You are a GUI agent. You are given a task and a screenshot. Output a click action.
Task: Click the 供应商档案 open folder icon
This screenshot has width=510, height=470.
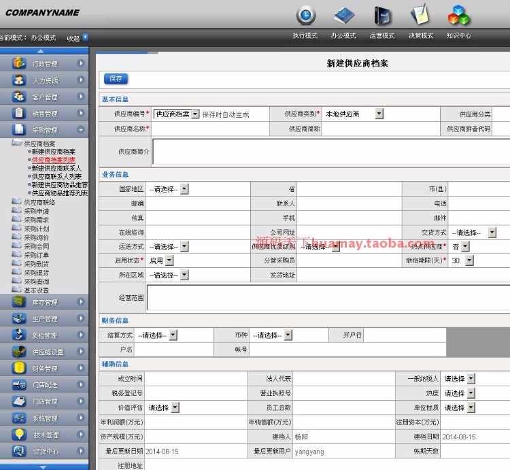(x=16, y=143)
